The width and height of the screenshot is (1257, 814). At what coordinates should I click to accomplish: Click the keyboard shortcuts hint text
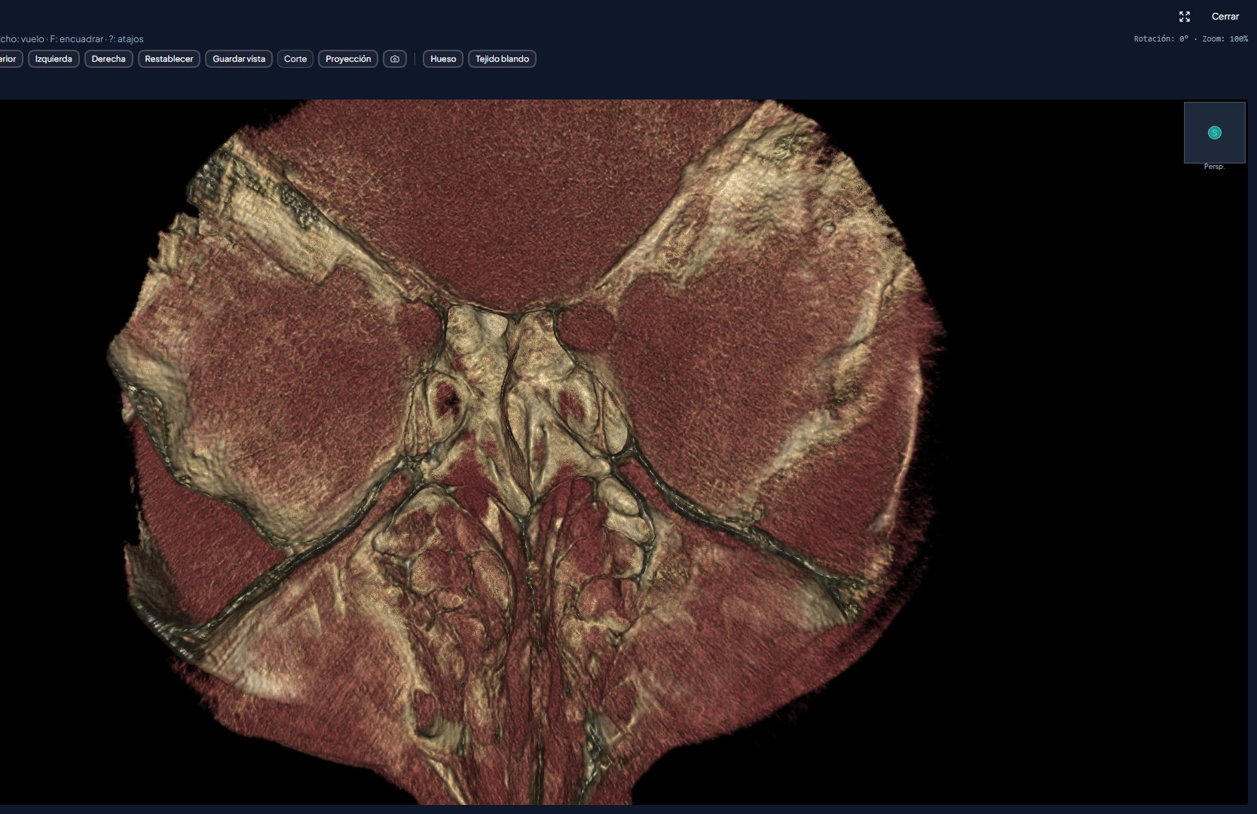(x=72, y=38)
